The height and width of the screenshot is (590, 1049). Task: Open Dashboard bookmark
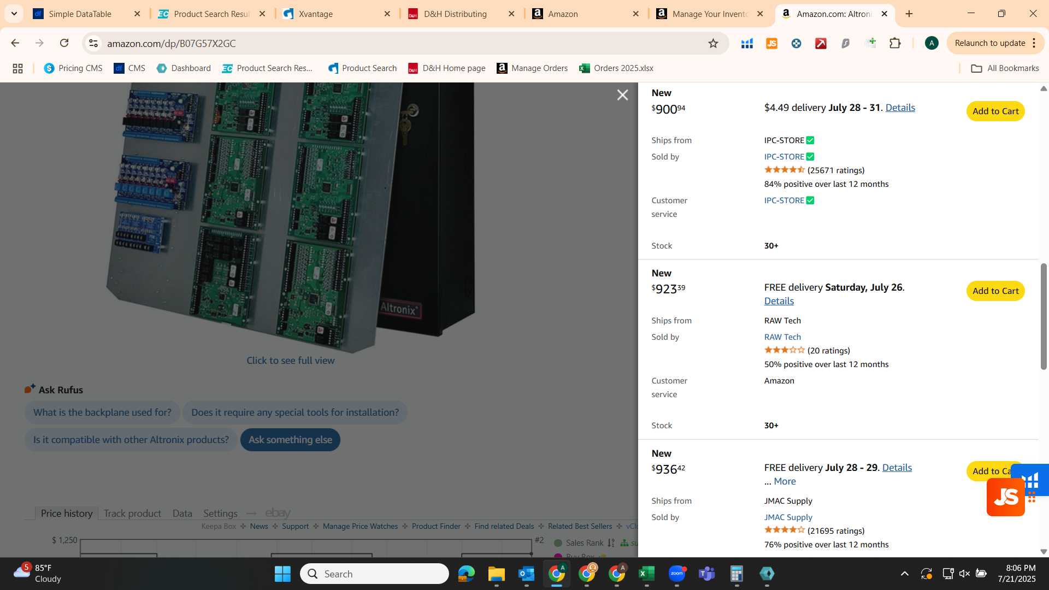pyautogui.click(x=184, y=68)
